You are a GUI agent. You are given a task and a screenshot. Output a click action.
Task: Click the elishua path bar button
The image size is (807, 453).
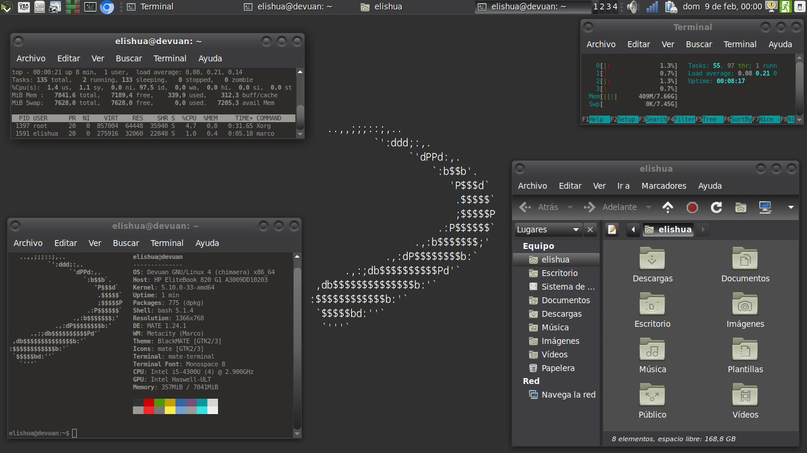(669, 229)
